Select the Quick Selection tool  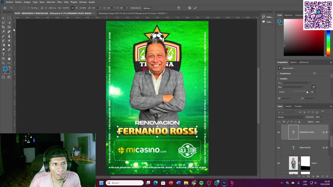click(x=9, y=23)
